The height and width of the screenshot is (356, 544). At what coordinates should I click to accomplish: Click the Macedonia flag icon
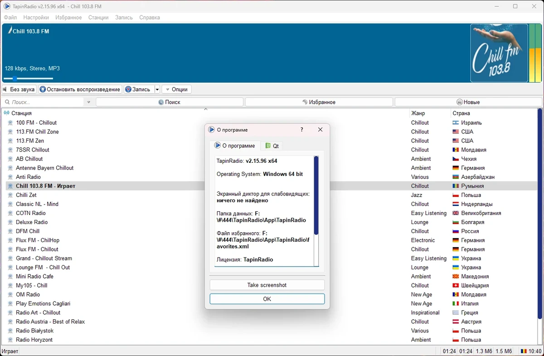(456, 277)
